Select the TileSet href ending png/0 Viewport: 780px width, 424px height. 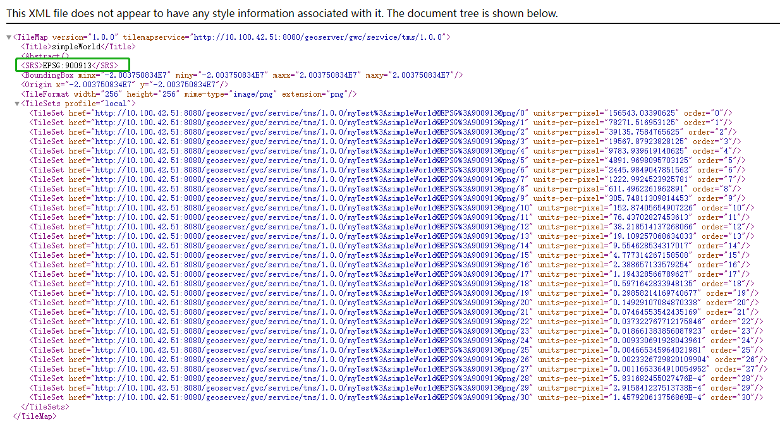tap(309, 113)
